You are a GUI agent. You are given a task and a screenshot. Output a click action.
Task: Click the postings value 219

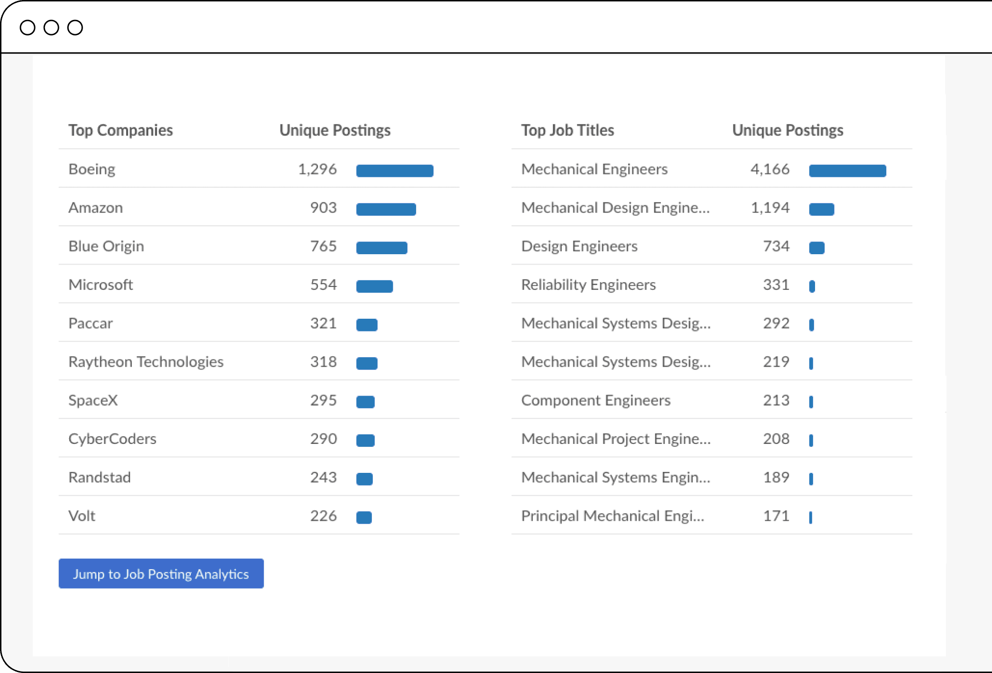pos(776,362)
